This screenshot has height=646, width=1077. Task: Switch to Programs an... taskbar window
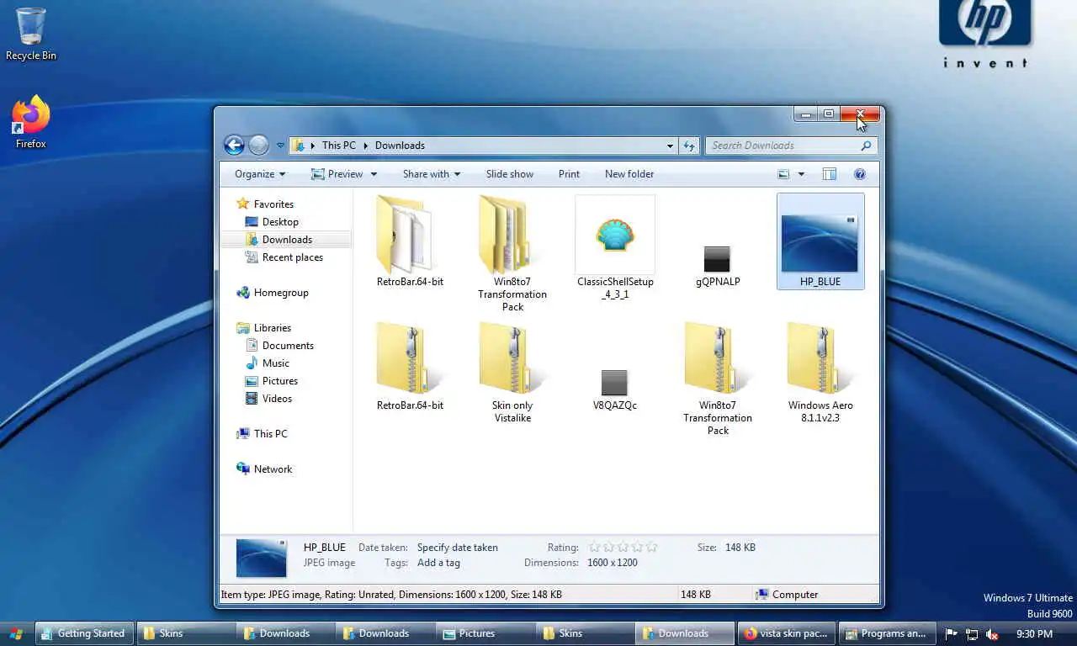point(887,633)
